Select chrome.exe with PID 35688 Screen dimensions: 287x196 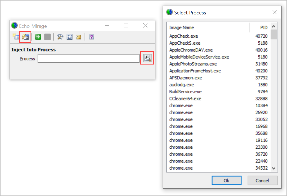[218, 133]
